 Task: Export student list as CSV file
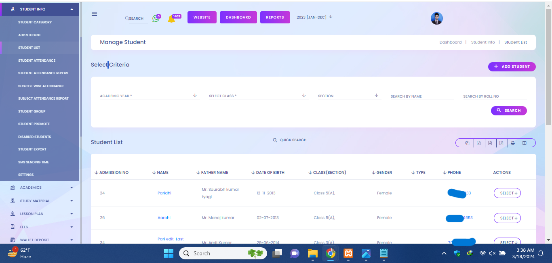coord(490,143)
